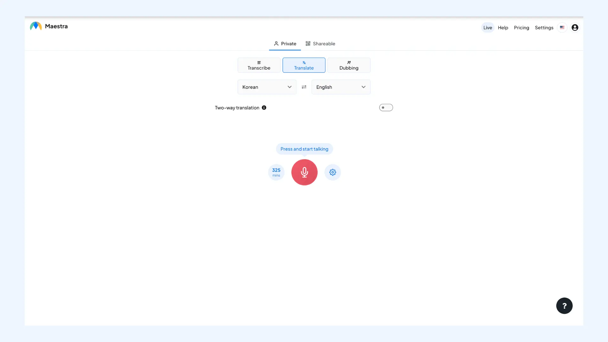Swap the translation language direction
Viewport: 608px width, 342px height.
pyautogui.click(x=304, y=87)
